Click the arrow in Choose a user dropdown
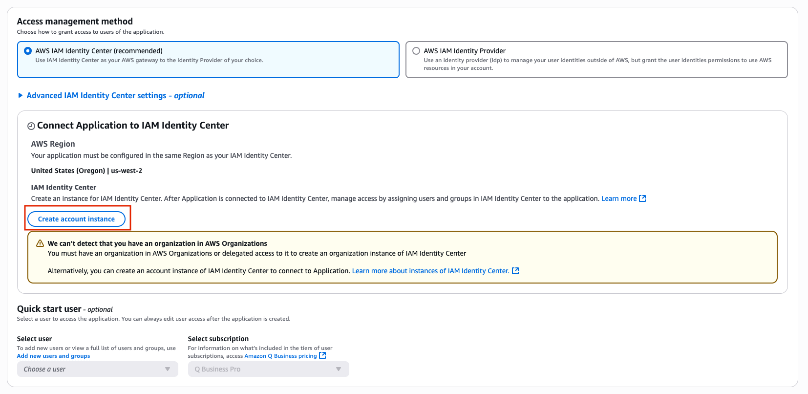 168,369
